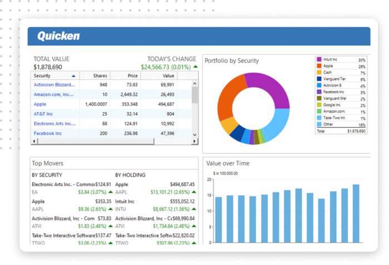The image size is (389, 265).
Task: Click the orange Apple legend swatch
Action: pyautogui.click(x=319, y=66)
